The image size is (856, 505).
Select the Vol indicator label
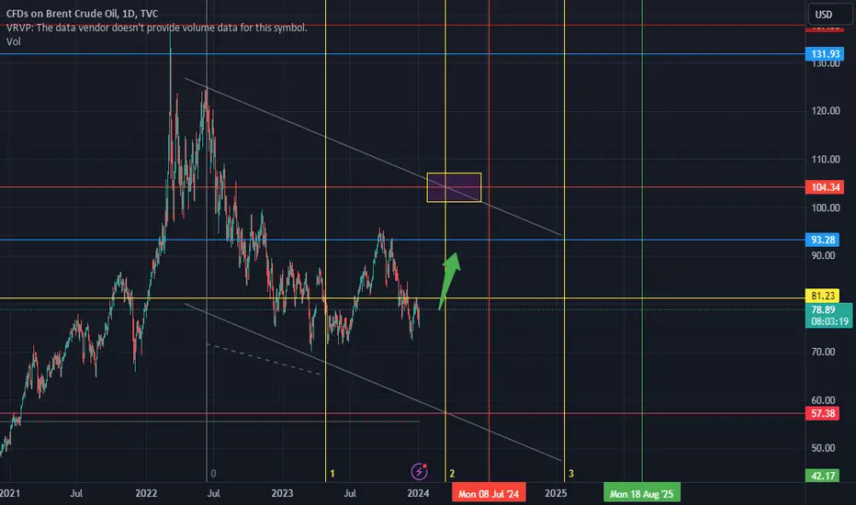tap(13, 41)
